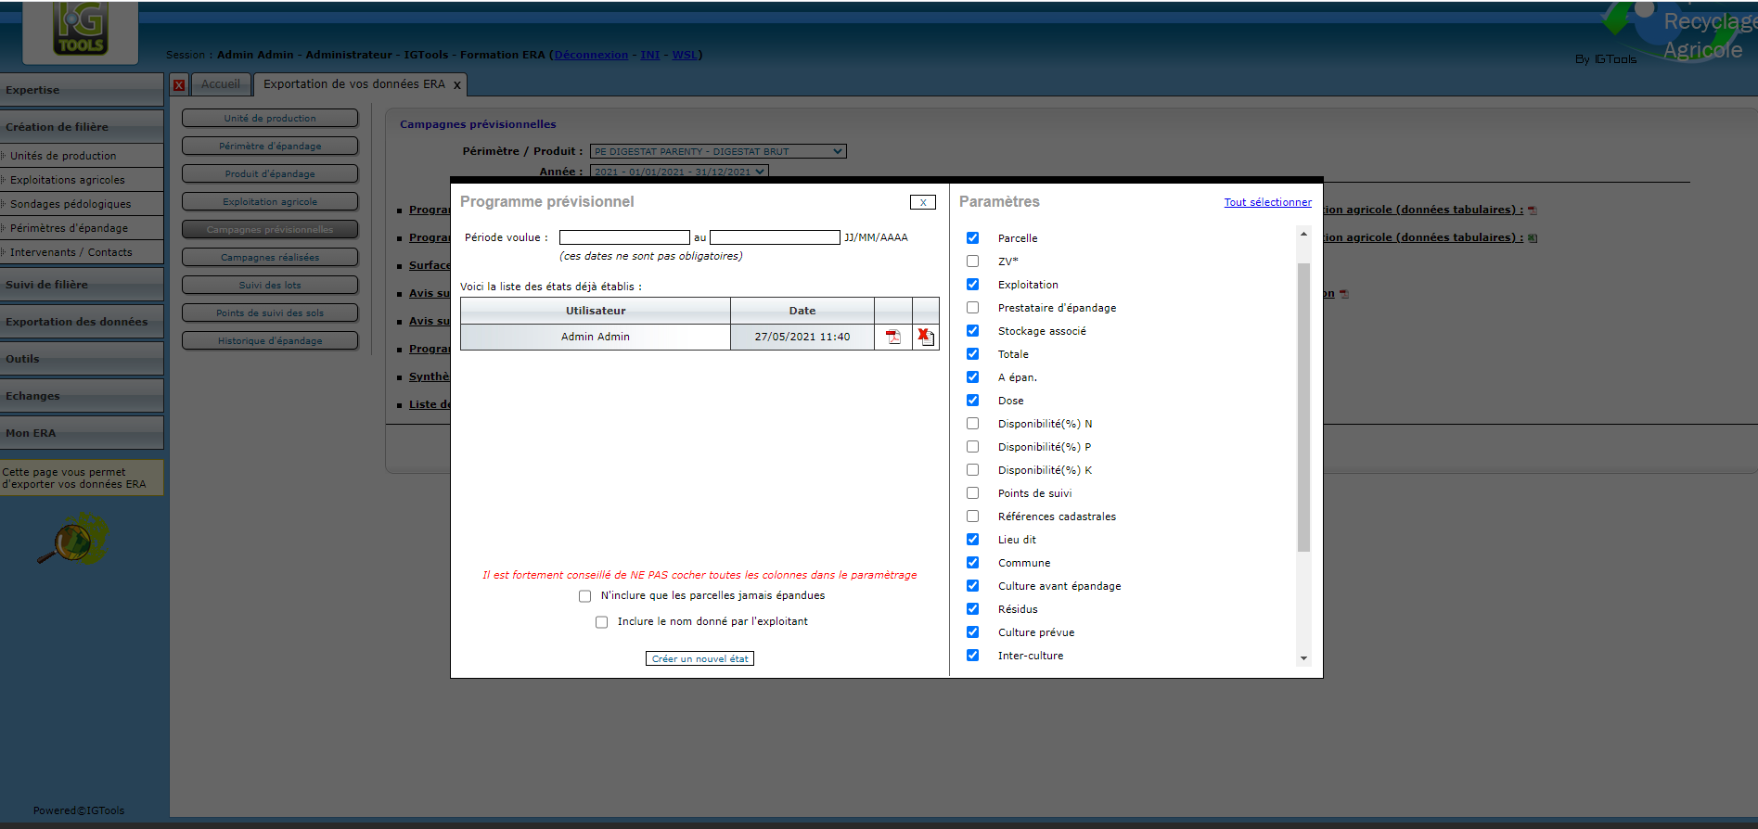Image resolution: width=1758 pixels, height=829 pixels.
Task: Click the Créer un nouvel état button
Action: [x=699, y=658]
